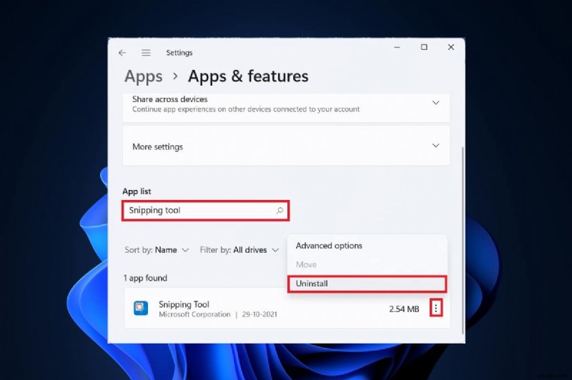Click the search magnifier icon in App list
572x380 pixels.
(x=280, y=210)
